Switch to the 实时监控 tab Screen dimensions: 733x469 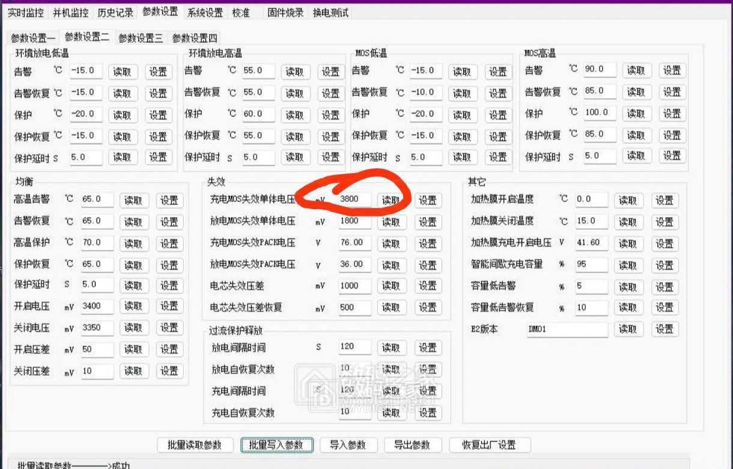click(25, 13)
